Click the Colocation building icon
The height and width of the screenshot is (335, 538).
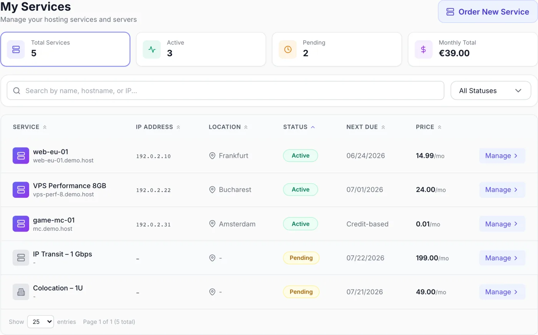(21, 292)
